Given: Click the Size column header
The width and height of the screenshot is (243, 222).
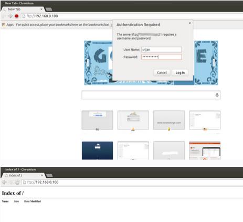Looking at the screenshot, I should click(16, 202).
